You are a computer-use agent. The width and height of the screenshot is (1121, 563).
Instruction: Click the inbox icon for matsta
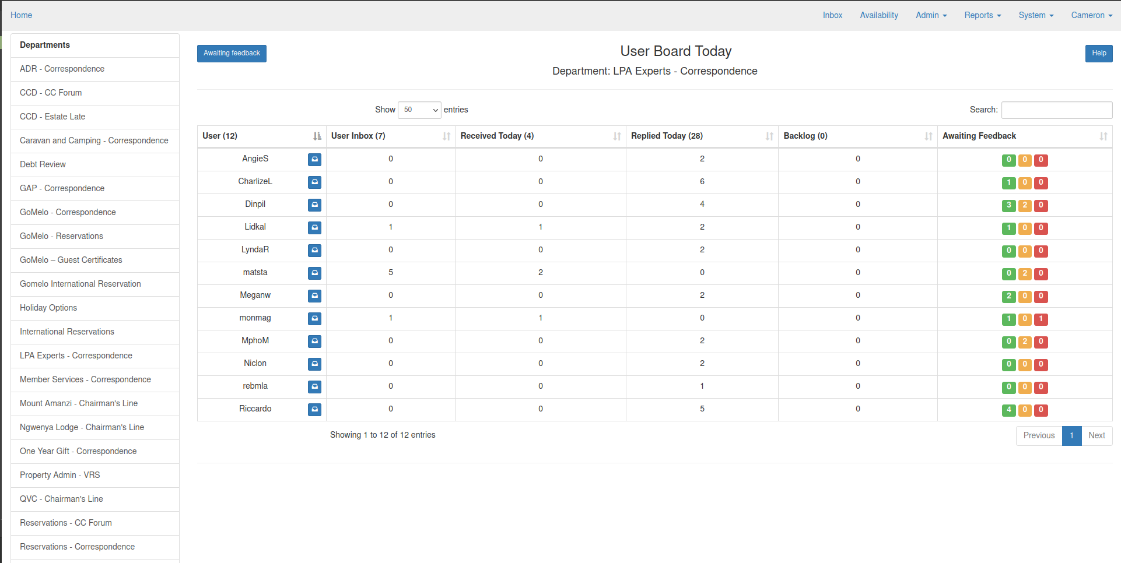(x=314, y=273)
